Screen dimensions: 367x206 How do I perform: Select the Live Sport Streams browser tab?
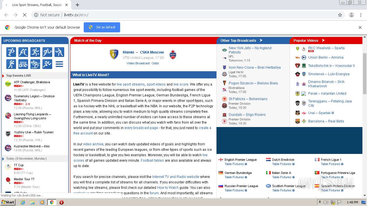[x=37, y=5]
